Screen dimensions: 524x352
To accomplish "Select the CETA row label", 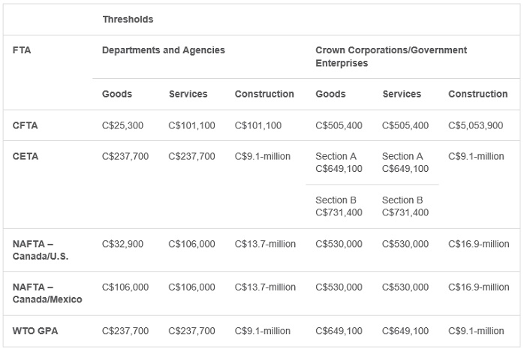I will point(26,156).
